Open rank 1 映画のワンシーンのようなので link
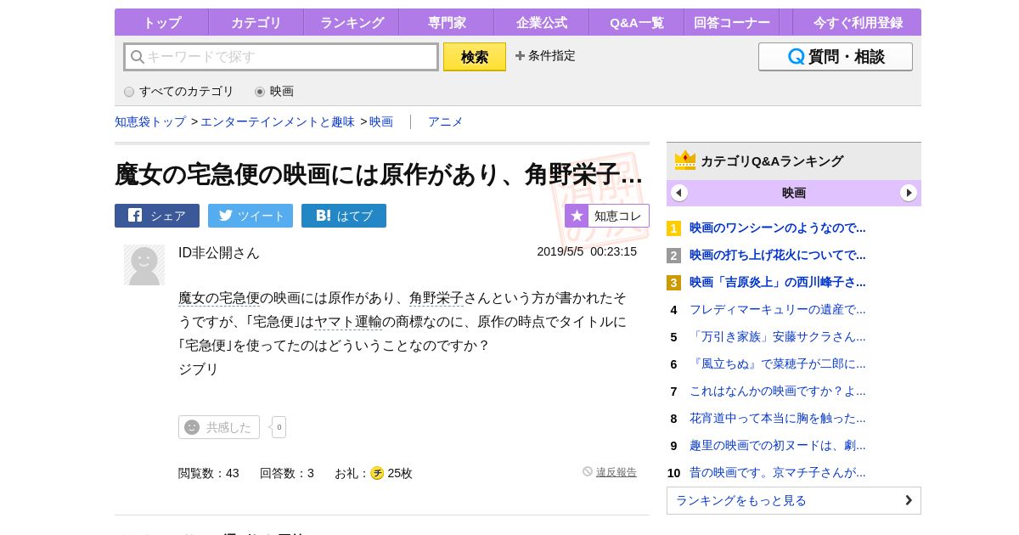Screen dimensions: 1019x535 [x=778, y=228]
